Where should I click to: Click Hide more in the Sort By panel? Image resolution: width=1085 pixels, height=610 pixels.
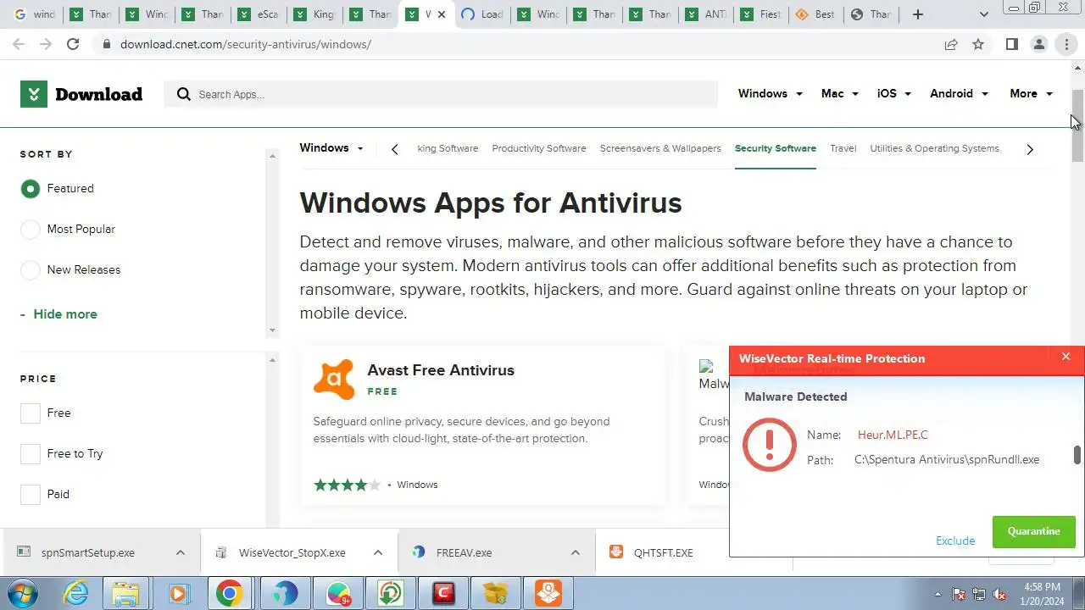click(65, 314)
